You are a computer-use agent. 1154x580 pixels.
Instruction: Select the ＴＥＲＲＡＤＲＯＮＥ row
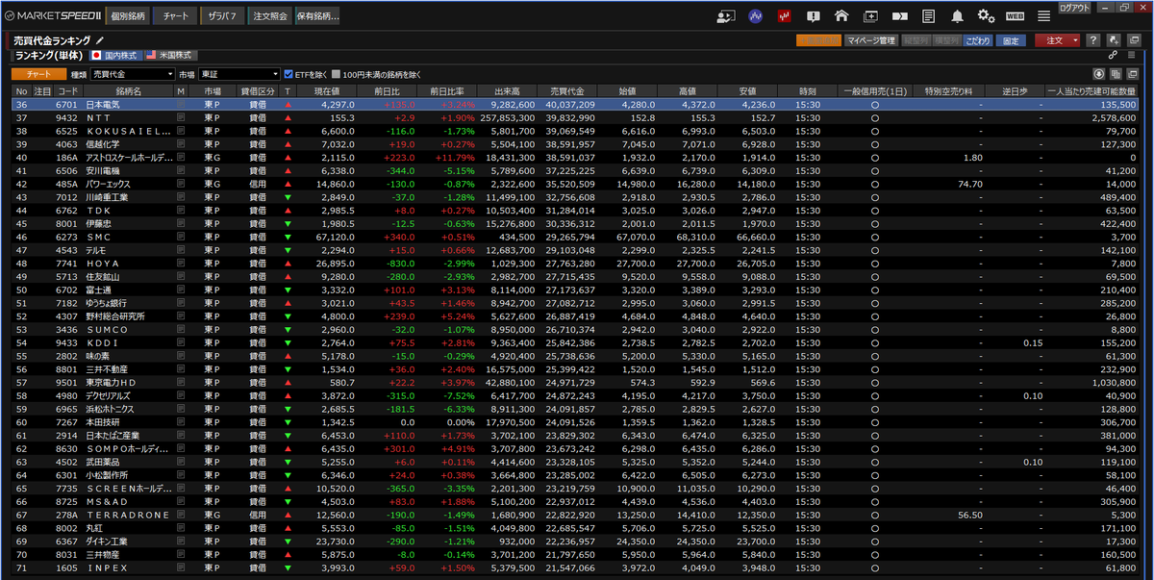577,515
